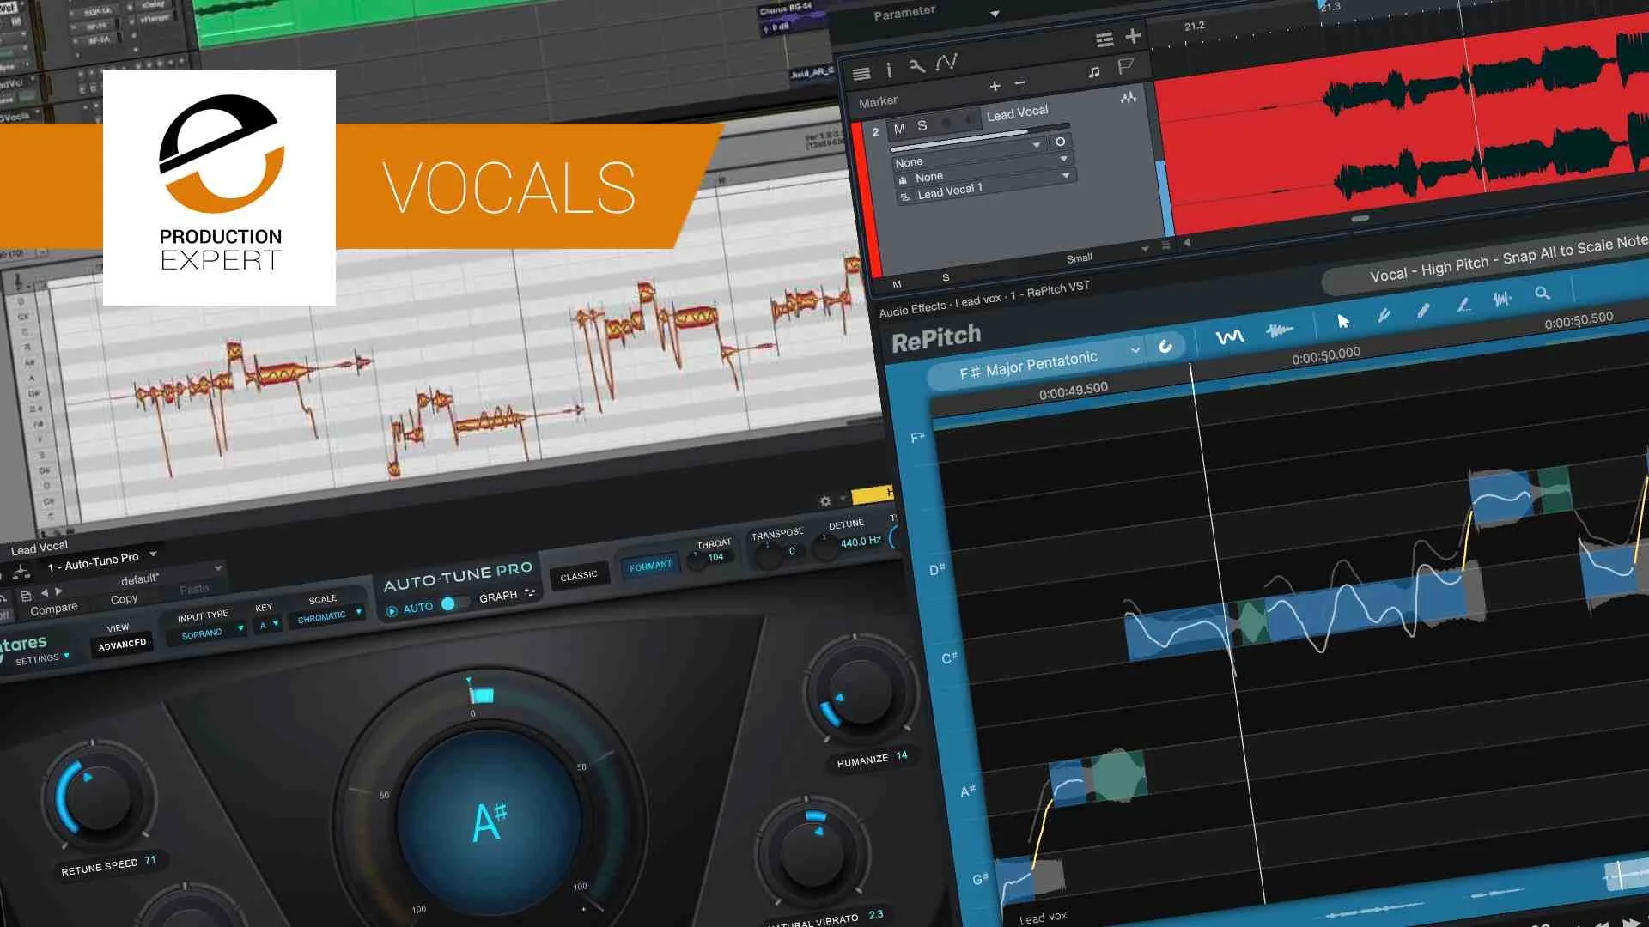
Task: Toggle the Formant button in Auto-Tune
Action: (x=650, y=566)
